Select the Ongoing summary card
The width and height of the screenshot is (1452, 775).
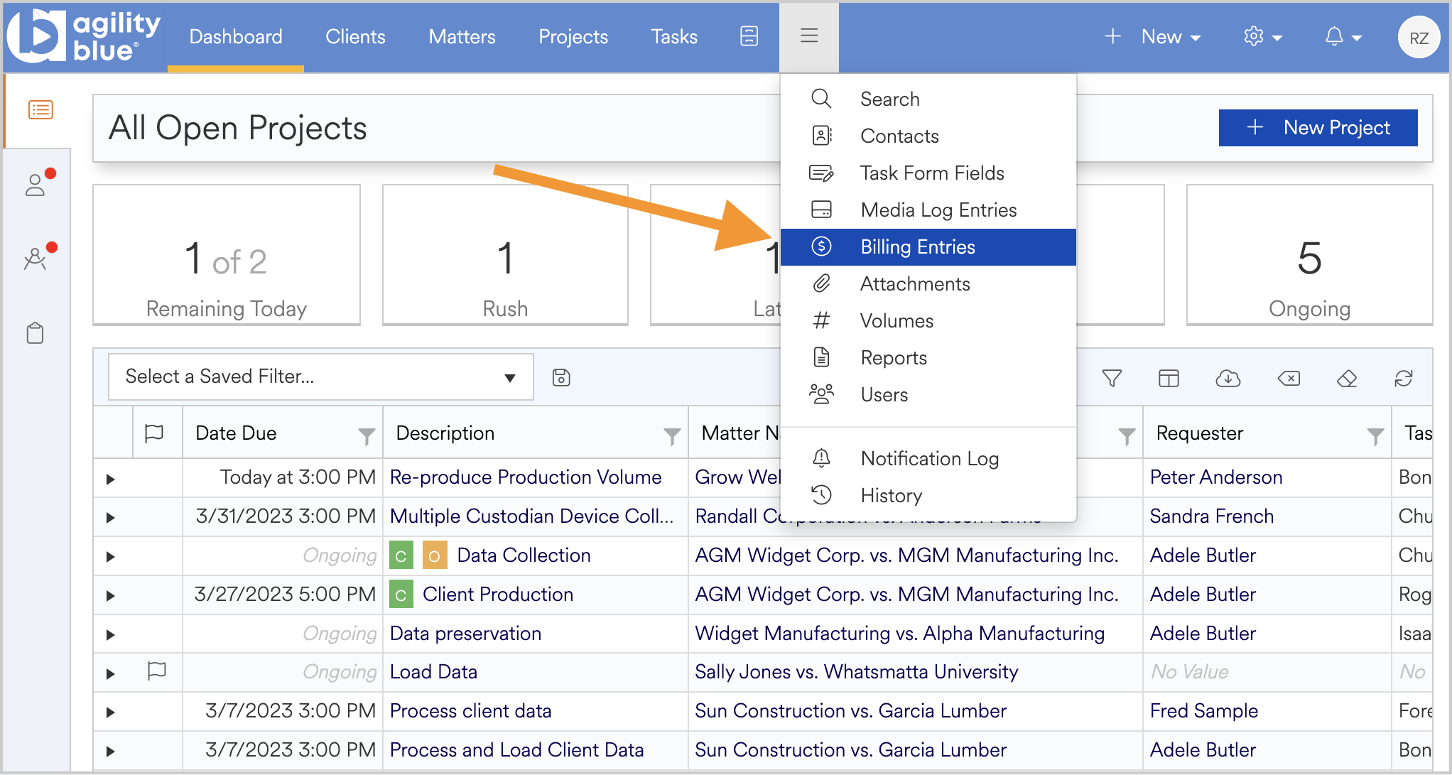[x=1309, y=255]
